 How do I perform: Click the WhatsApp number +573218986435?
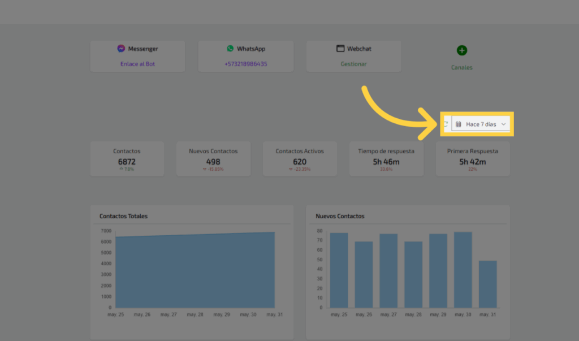click(x=245, y=64)
